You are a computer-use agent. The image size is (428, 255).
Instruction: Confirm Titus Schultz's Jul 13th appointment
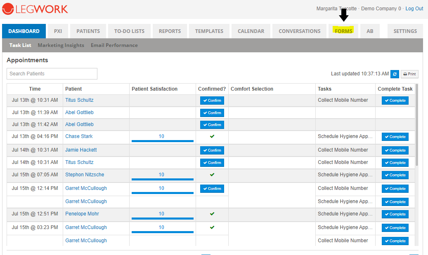(212, 101)
